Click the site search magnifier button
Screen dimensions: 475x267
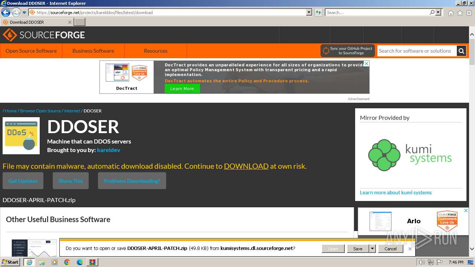click(461, 51)
